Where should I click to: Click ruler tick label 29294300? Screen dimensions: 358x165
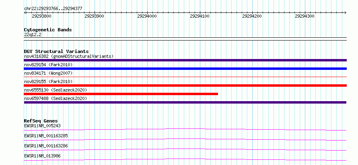pyautogui.click(x=305, y=16)
